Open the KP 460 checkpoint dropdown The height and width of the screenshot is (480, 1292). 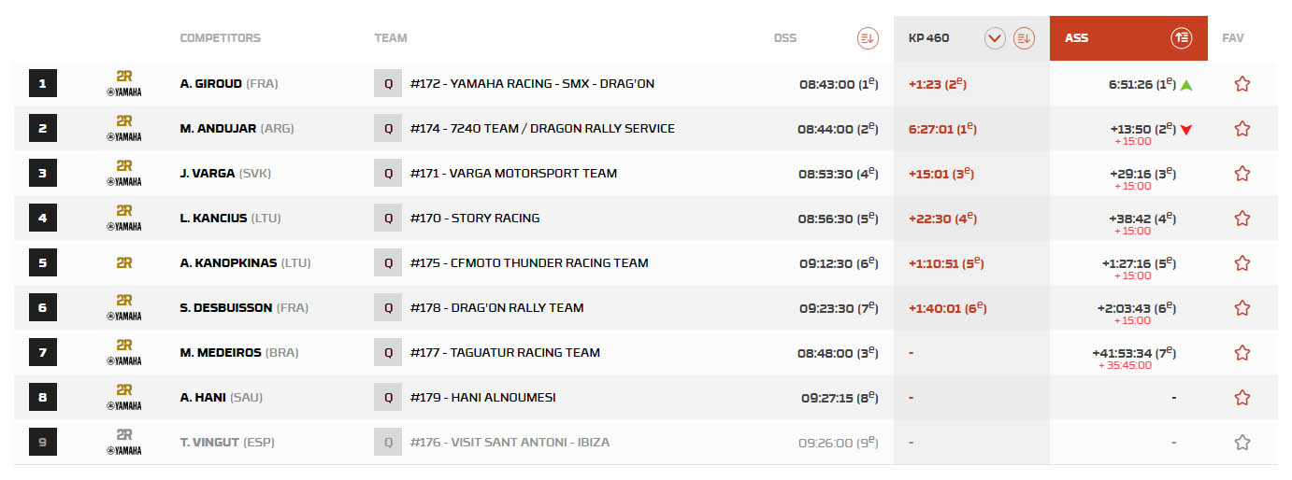pyautogui.click(x=995, y=38)
